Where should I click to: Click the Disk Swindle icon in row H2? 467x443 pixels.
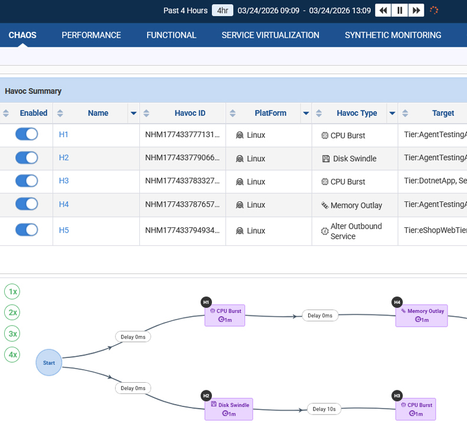tap(326, 159)
